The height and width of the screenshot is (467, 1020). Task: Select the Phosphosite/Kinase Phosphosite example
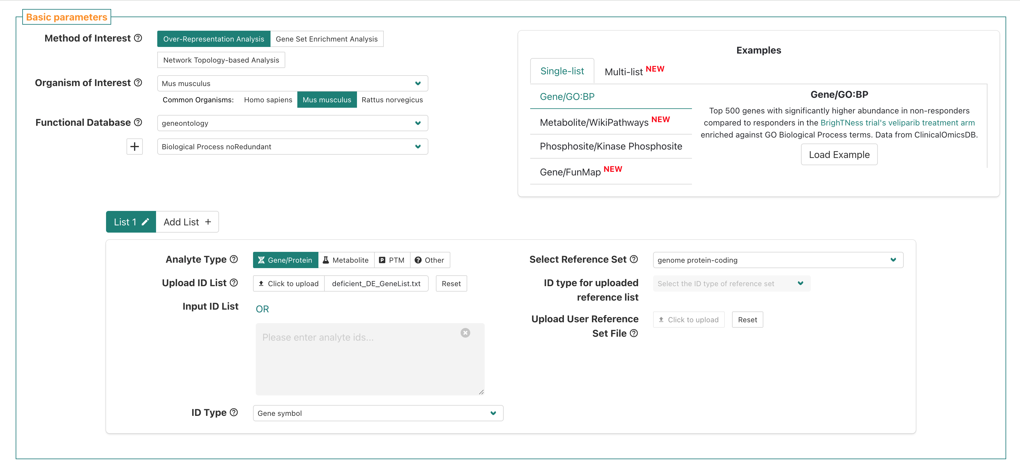(x=611, y=146)
